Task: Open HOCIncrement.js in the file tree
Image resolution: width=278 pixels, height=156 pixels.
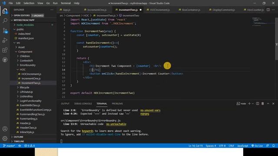Action: (31, 74)
